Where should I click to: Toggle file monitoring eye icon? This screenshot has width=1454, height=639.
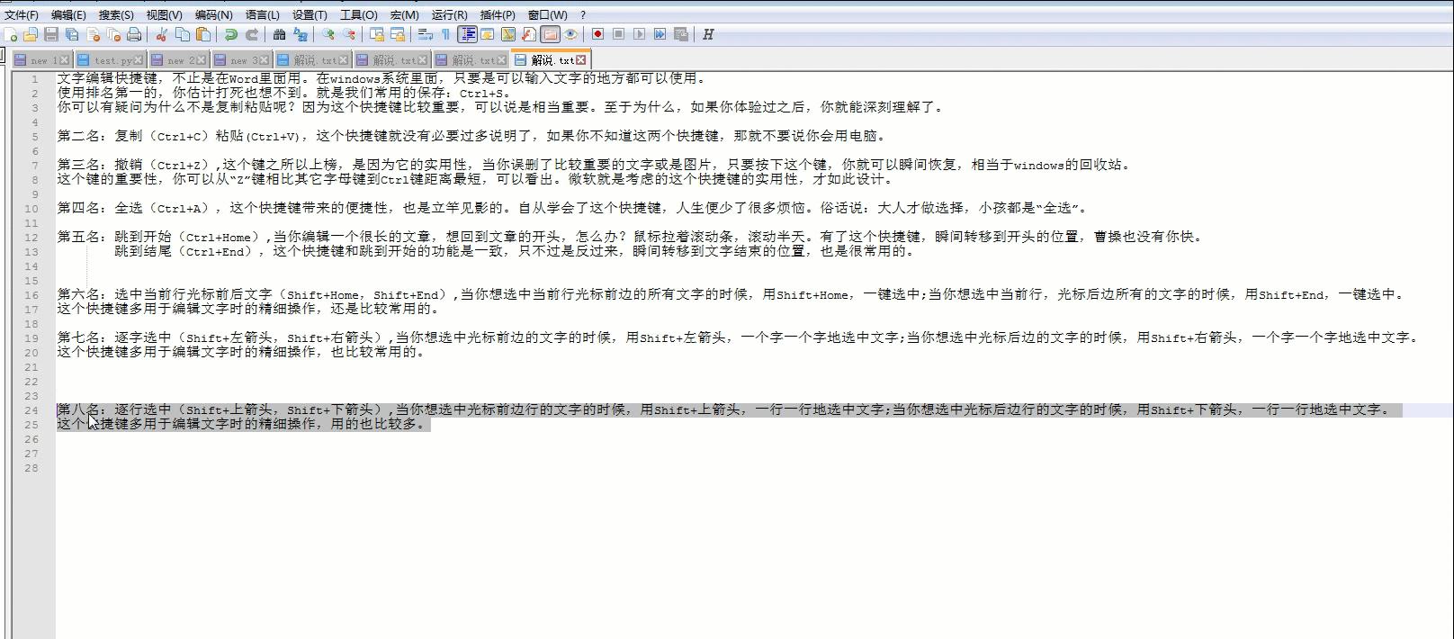coord(570,34)
